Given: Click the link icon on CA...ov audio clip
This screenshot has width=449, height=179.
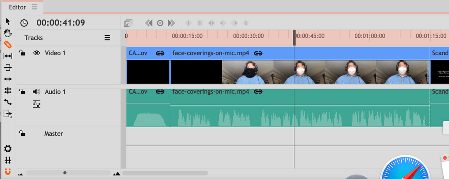Looking at the screenshot, I should click(160, 92).
